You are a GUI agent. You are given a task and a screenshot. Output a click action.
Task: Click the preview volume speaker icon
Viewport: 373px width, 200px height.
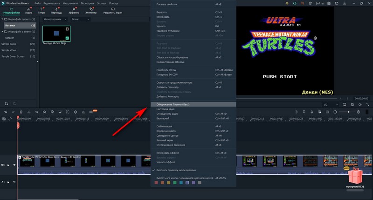(360, 104)
